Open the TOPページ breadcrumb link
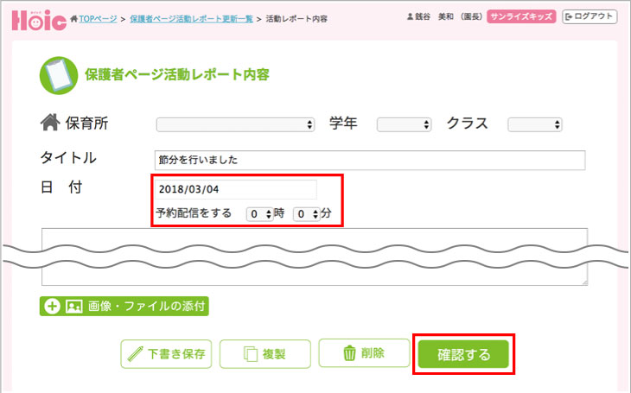The image size is (631, 393). pyautogui.click(x=98, y=18)
